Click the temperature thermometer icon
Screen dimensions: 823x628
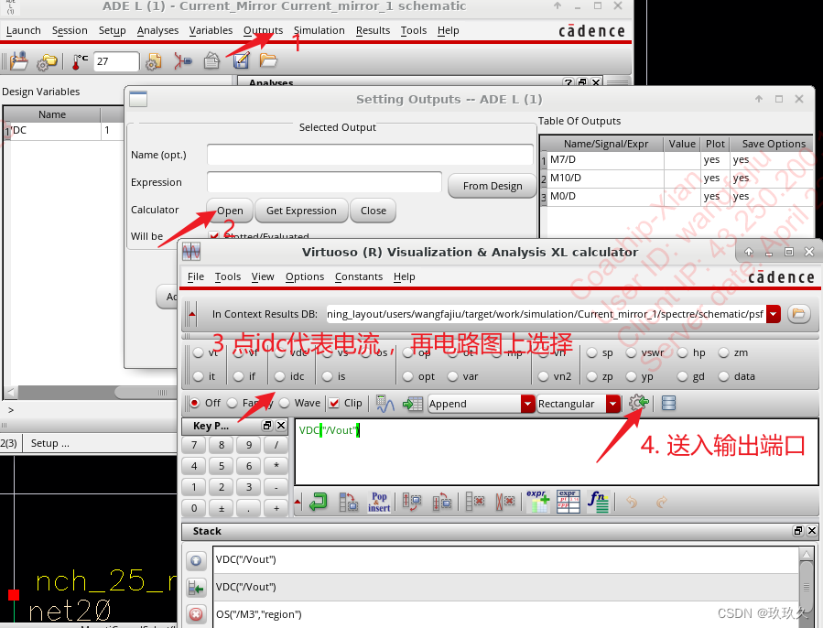[x=80, y=62]
